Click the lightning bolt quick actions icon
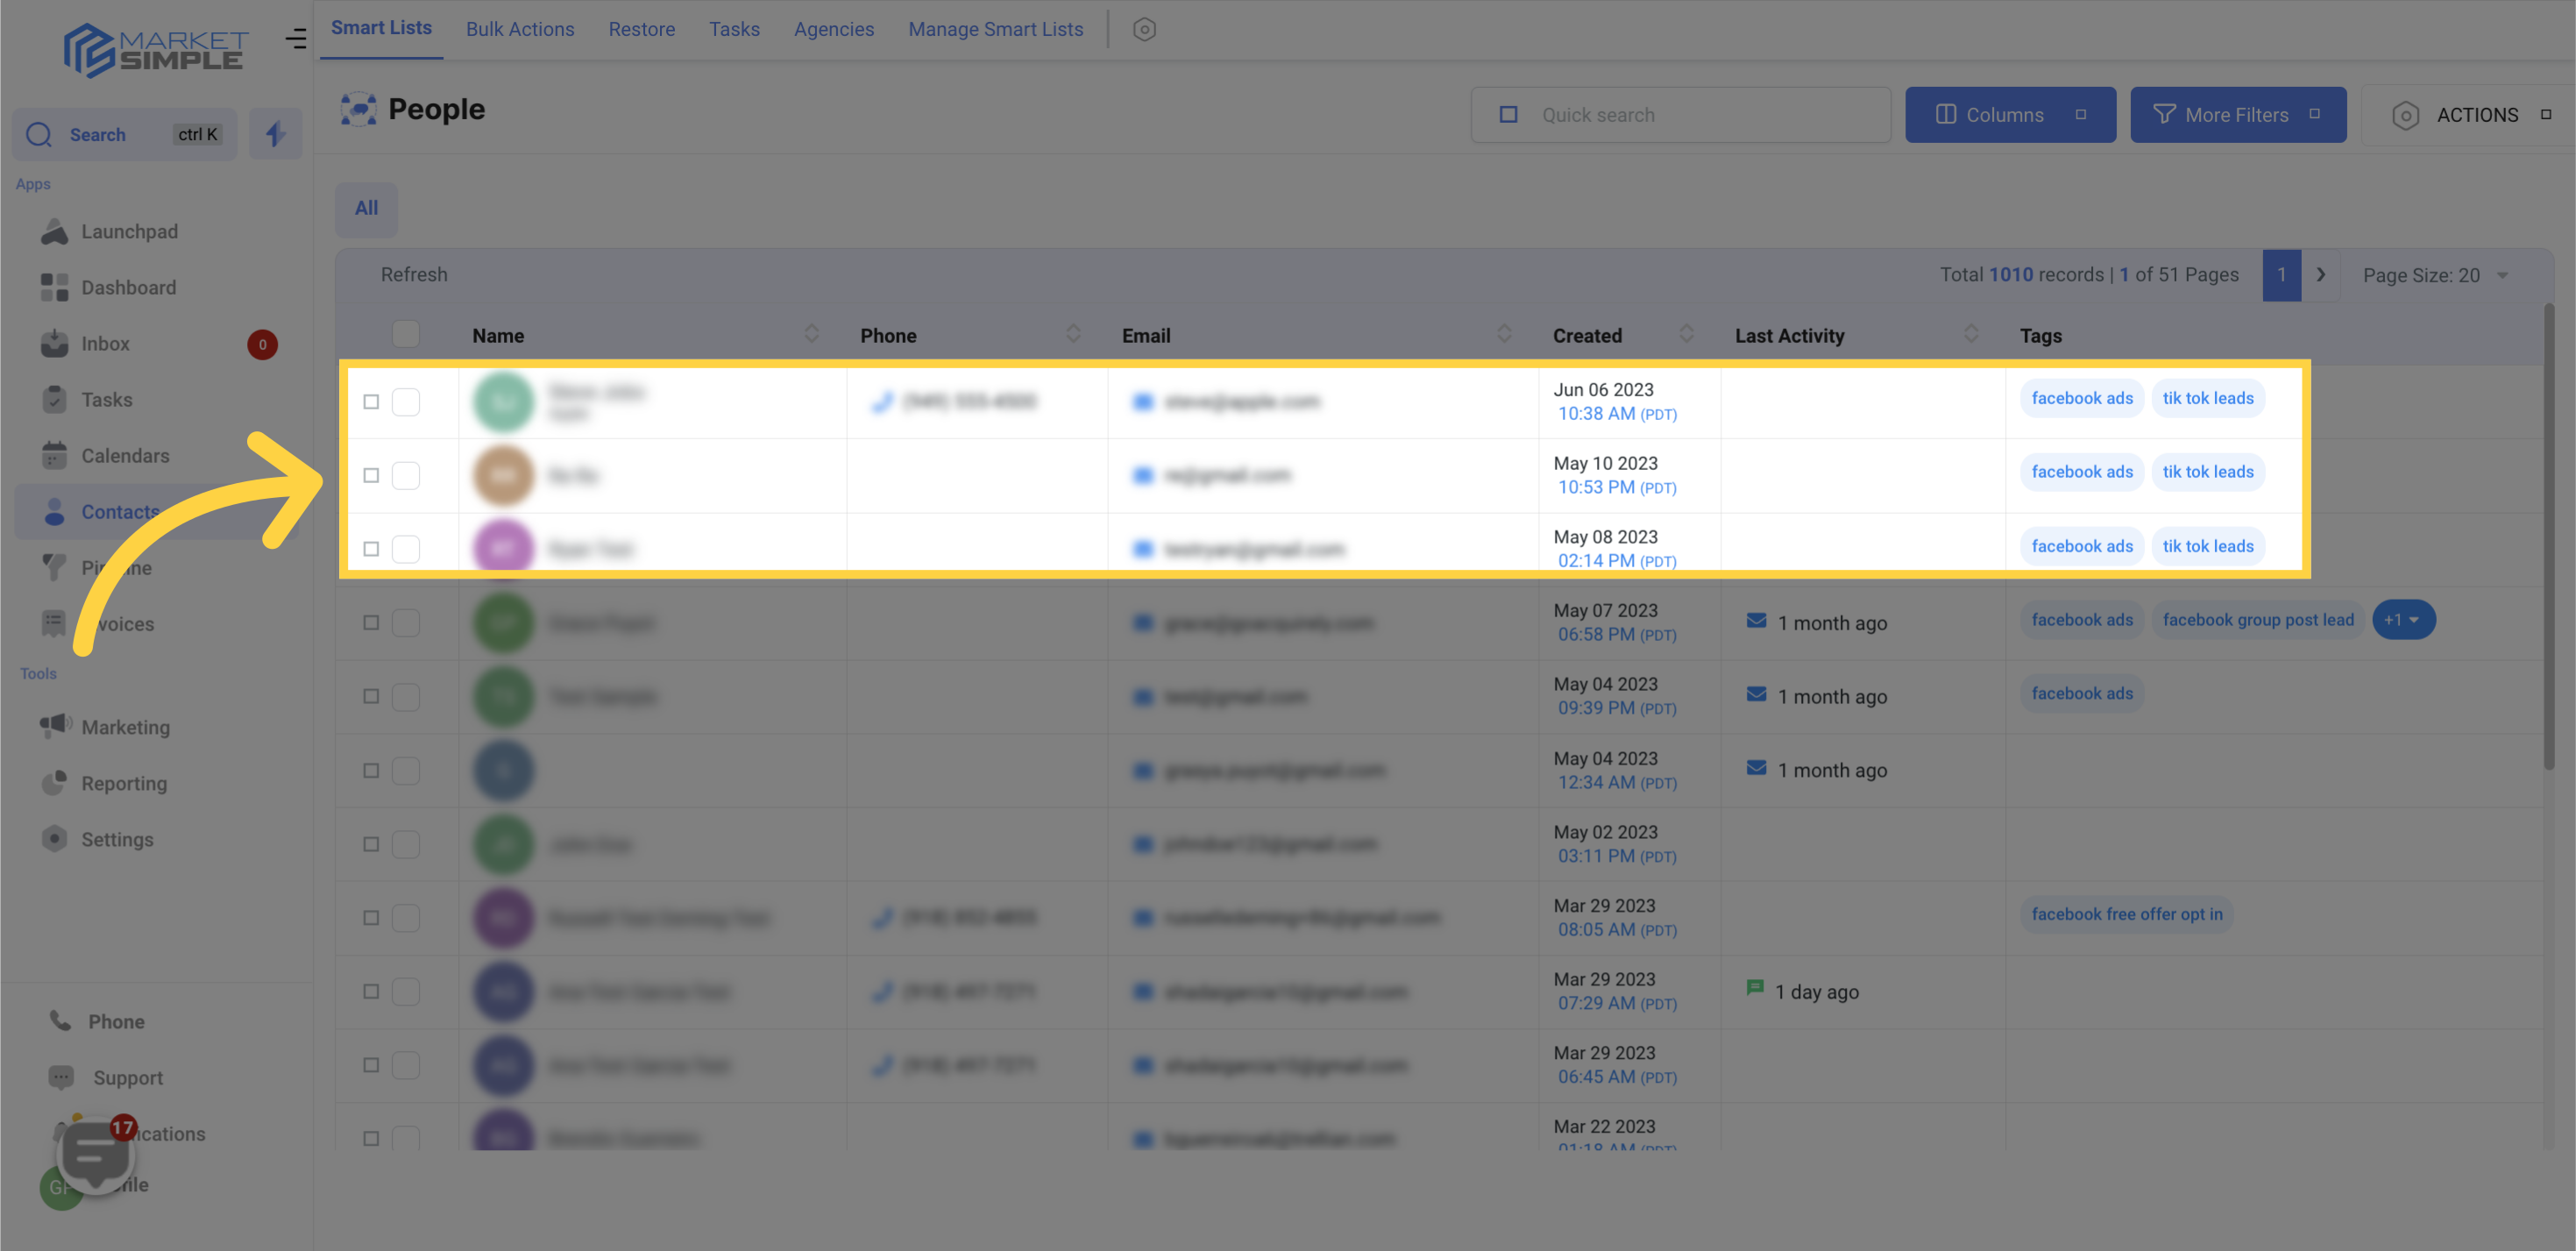 (x=275, y=134)
